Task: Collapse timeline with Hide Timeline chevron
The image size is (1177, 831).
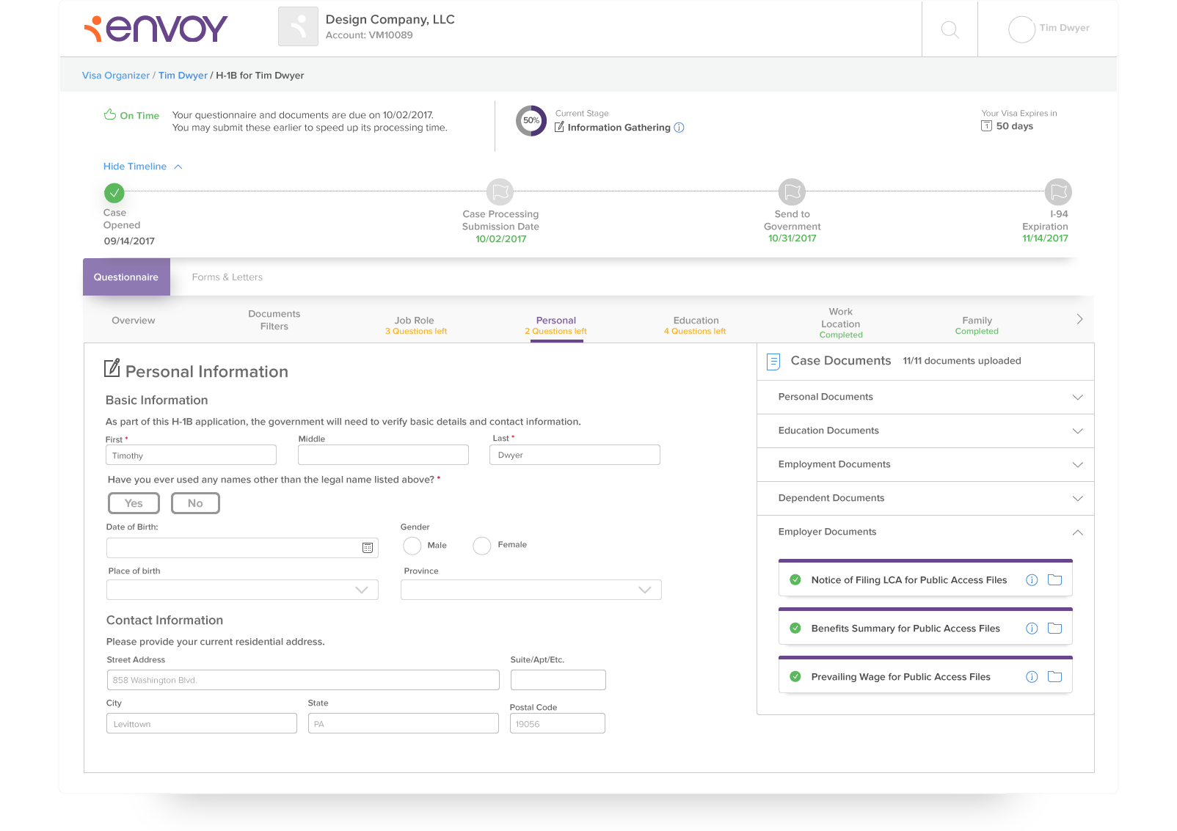Action: pos(178,166)
